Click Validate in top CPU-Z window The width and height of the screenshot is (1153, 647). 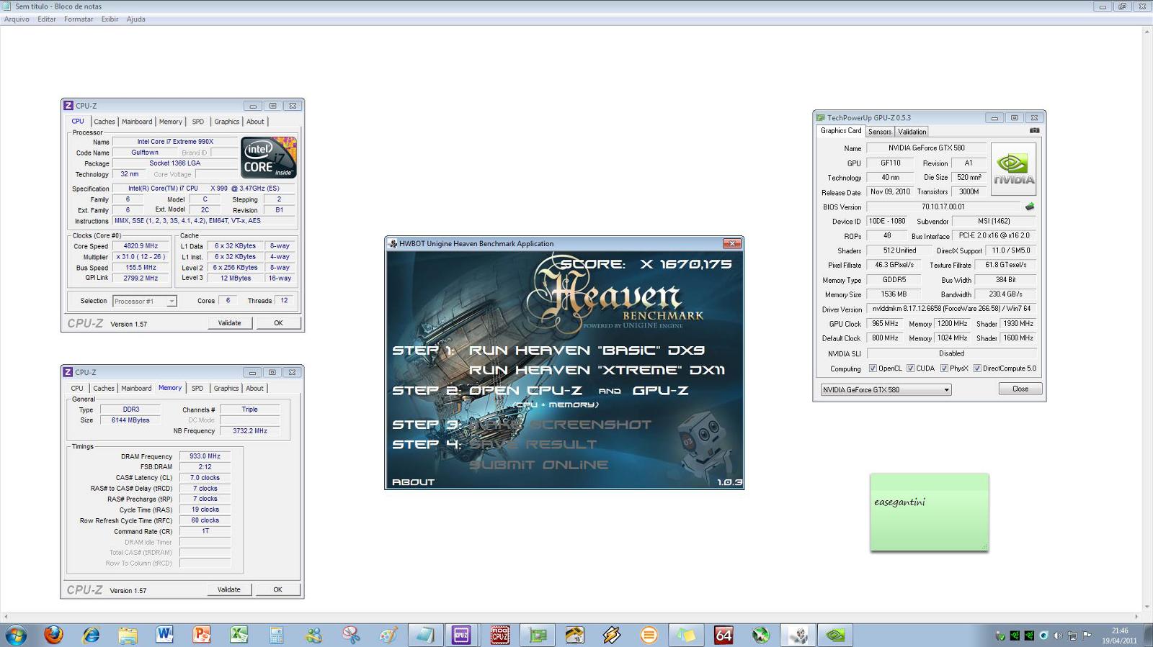point(230,323)
